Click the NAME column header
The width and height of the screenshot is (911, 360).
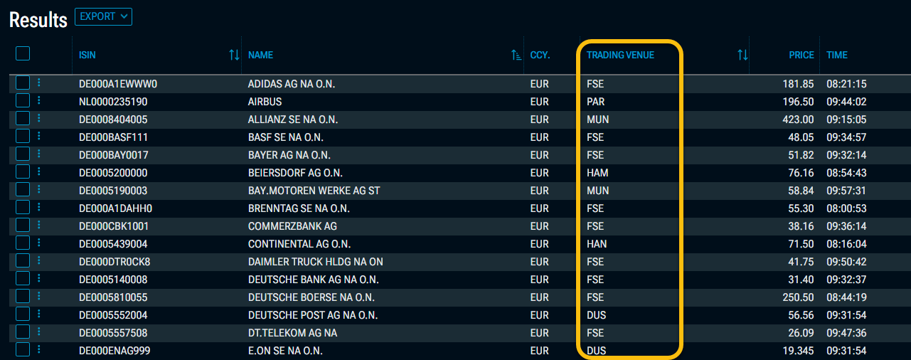click(x=260, y=55)
